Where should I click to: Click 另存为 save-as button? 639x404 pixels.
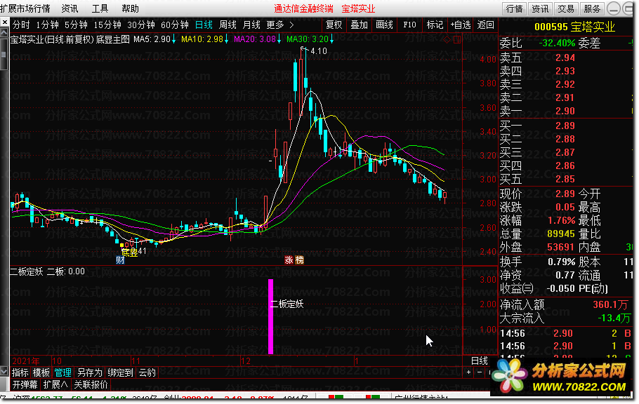click(x=90, y=372)
